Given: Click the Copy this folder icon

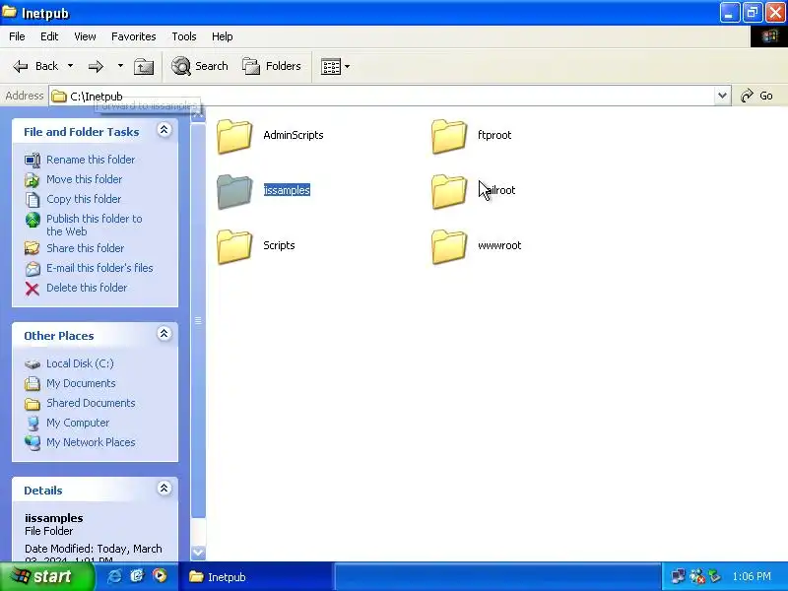Looking at the screenshot, I should point(33,200).
